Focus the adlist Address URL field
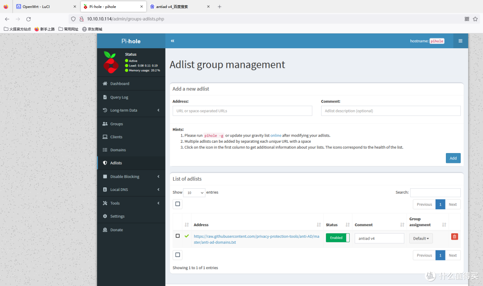 tap(242, 111)
